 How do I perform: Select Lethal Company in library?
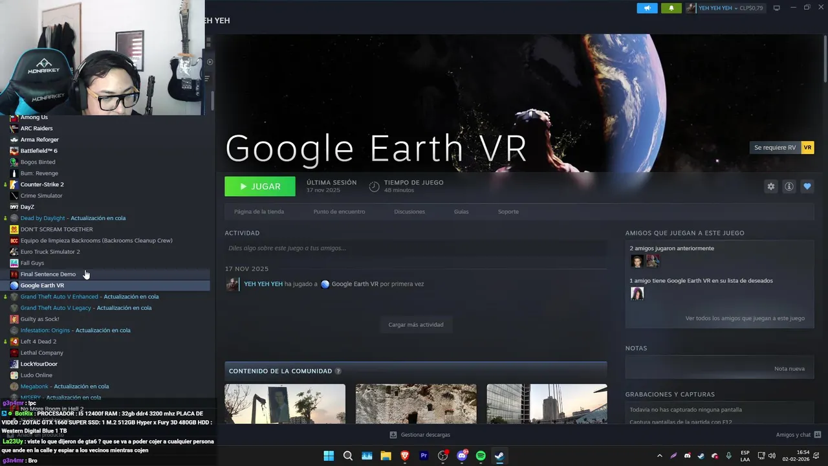41,353
